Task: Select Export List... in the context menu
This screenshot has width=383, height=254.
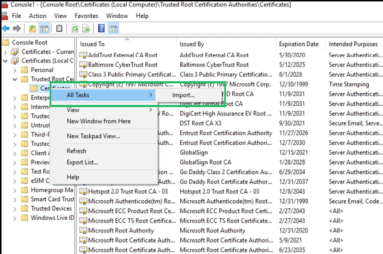Action: click(82, 162)
